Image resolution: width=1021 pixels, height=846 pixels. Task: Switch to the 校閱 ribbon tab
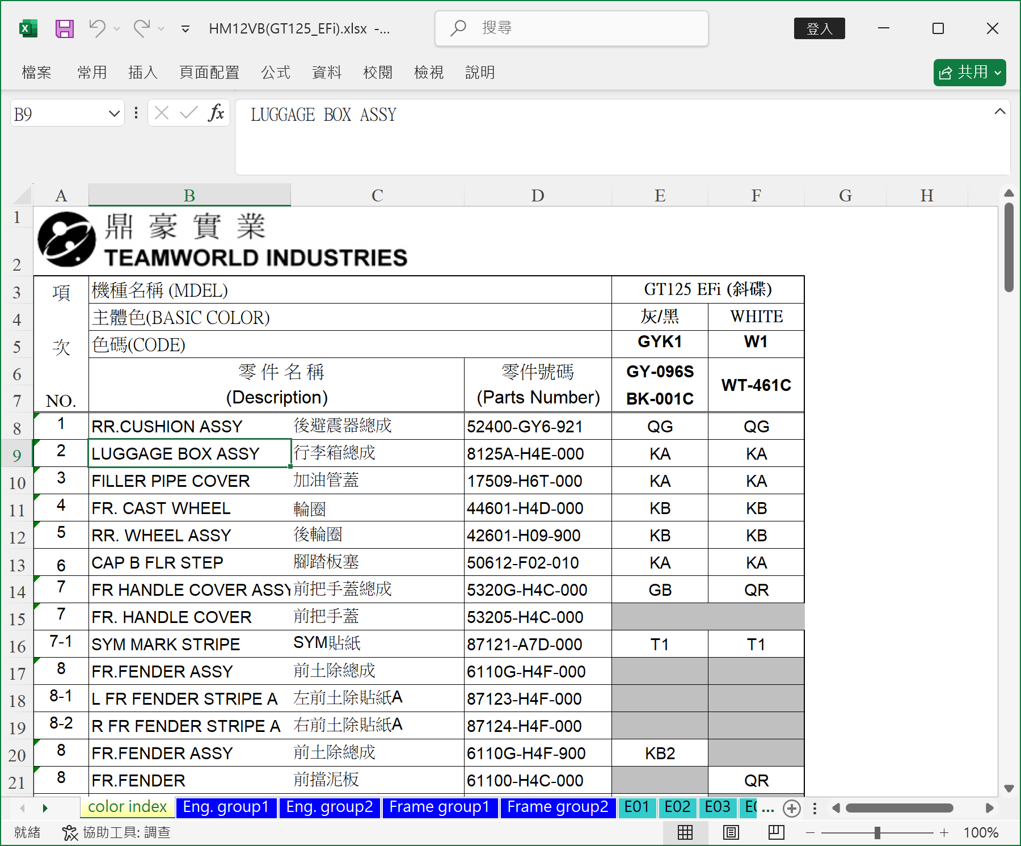coord(378,73)
